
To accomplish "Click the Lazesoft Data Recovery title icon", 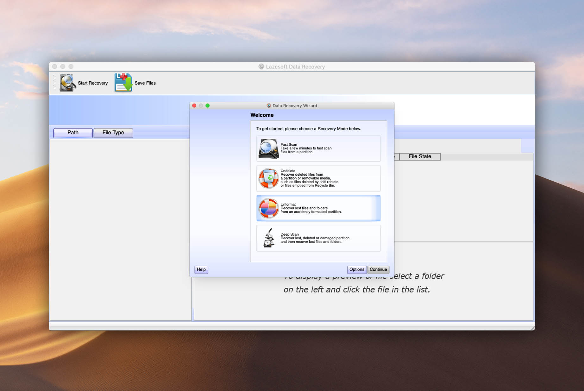I will (x=261, y=66).
